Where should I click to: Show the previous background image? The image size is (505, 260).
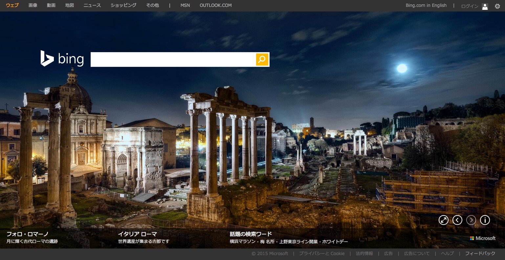457,220
